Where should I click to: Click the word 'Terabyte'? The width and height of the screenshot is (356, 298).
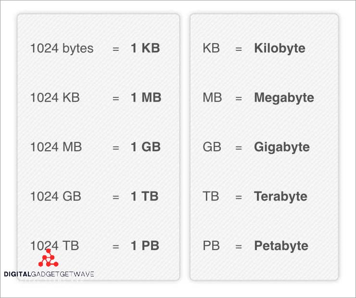(280, 196)
